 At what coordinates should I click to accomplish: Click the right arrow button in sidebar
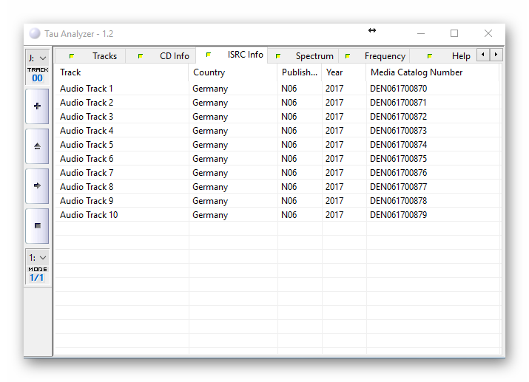point(37,186)
